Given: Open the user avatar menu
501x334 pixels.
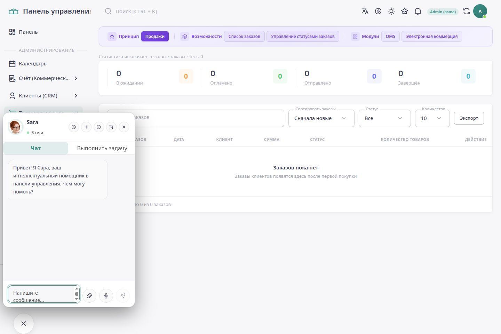Looking at the screenshot, I should (x=480, y=11).
